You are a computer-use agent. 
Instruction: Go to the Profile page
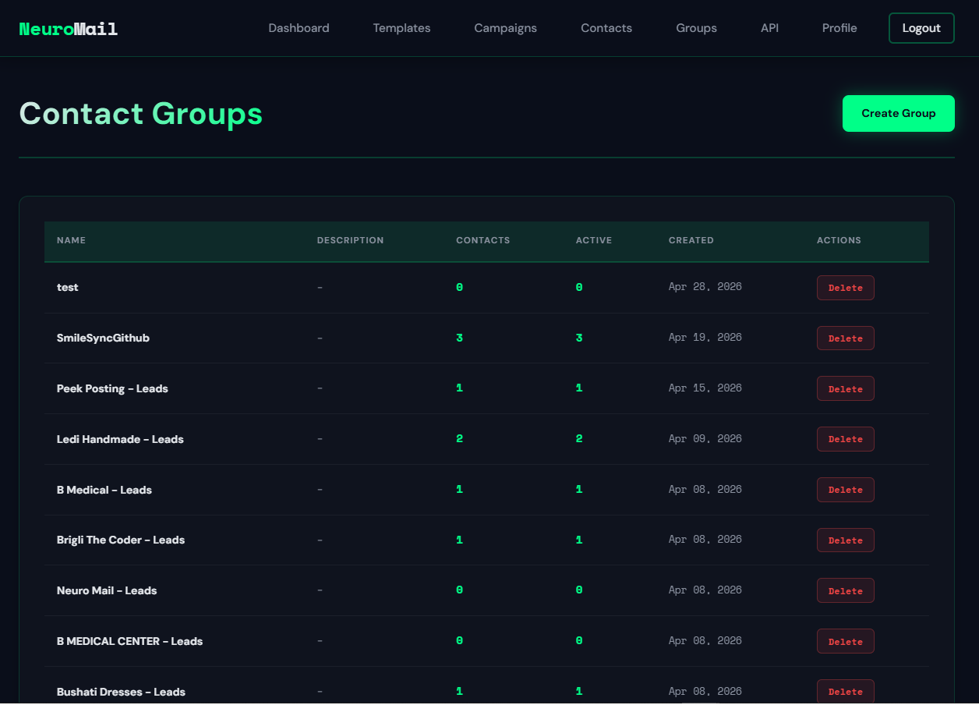(x=839, y=28)
